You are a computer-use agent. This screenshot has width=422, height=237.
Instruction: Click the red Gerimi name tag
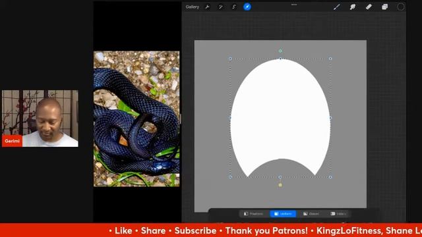tap(12, 141)
